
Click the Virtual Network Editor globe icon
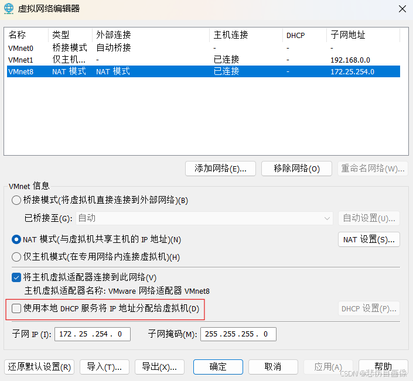(9, 8)
